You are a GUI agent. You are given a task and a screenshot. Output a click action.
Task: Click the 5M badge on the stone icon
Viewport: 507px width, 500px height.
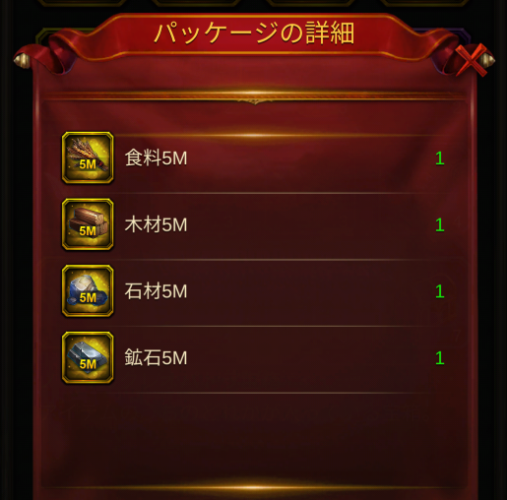[88, 297]
